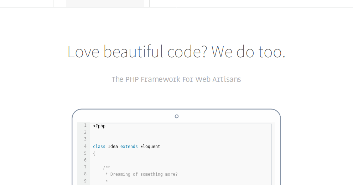Select line number 4 in the gutter
353x185 pixels.
pyautogui.click(x=85, y=146)
